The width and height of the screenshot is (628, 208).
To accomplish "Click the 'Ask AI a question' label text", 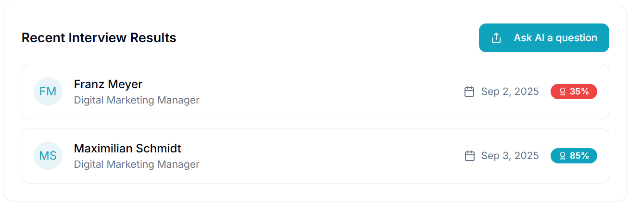I will click(555, 38).
